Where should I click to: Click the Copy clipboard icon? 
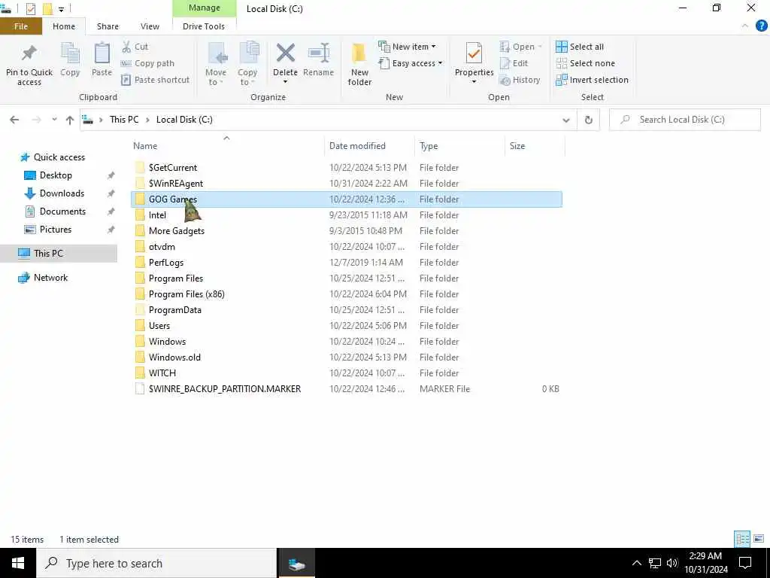tap(70, 59)
